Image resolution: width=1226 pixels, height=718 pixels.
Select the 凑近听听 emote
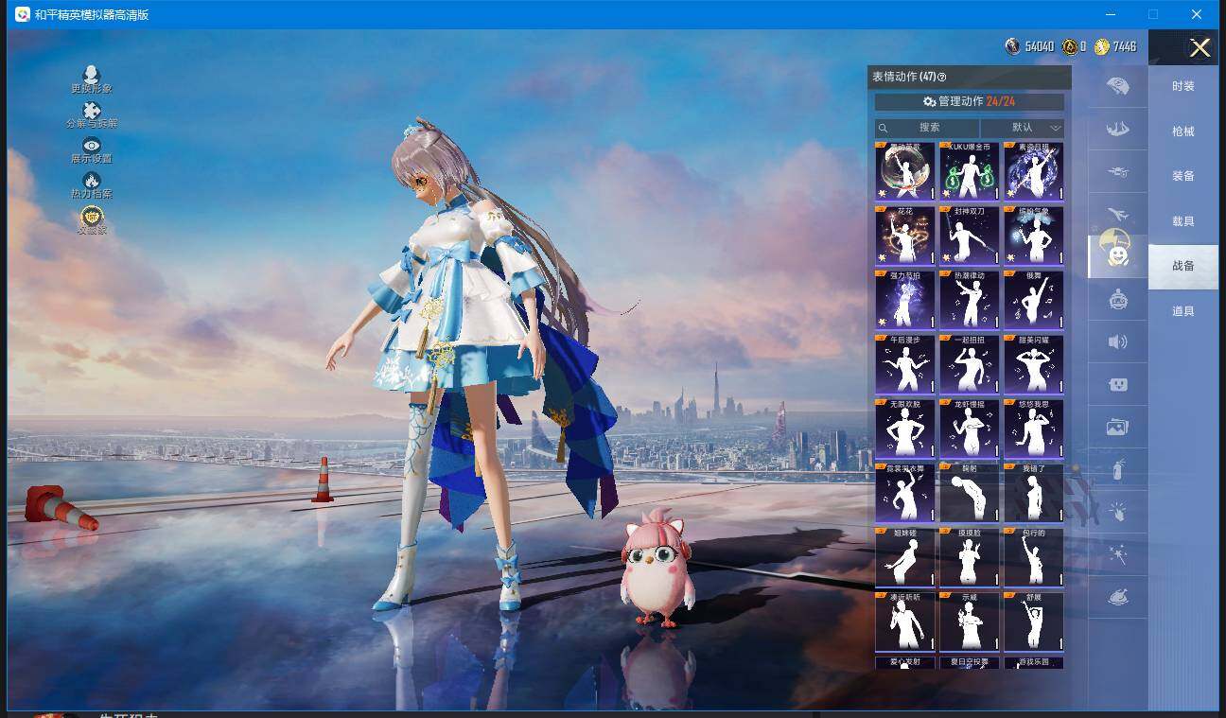[x=905, y=621]
